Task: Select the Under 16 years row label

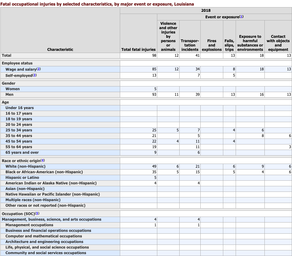Action: click(20, 108)
